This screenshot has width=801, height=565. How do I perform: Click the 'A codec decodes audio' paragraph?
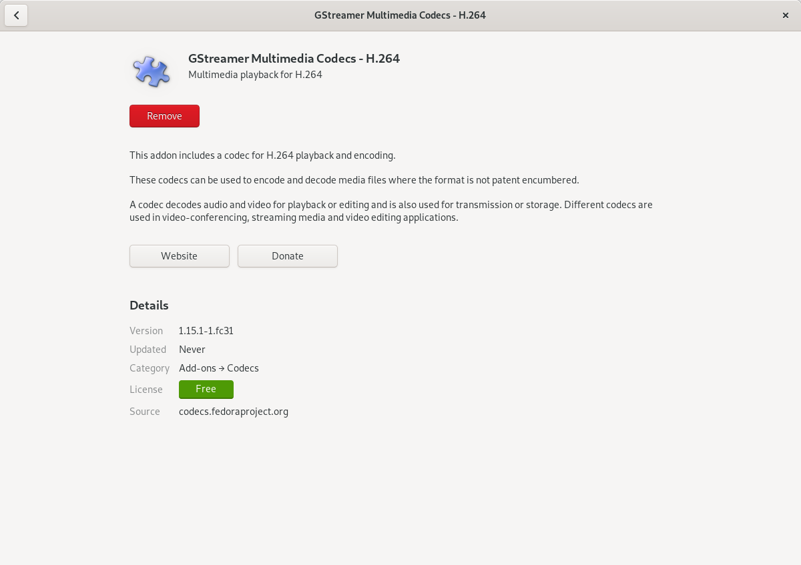click(x=391, y=211)
